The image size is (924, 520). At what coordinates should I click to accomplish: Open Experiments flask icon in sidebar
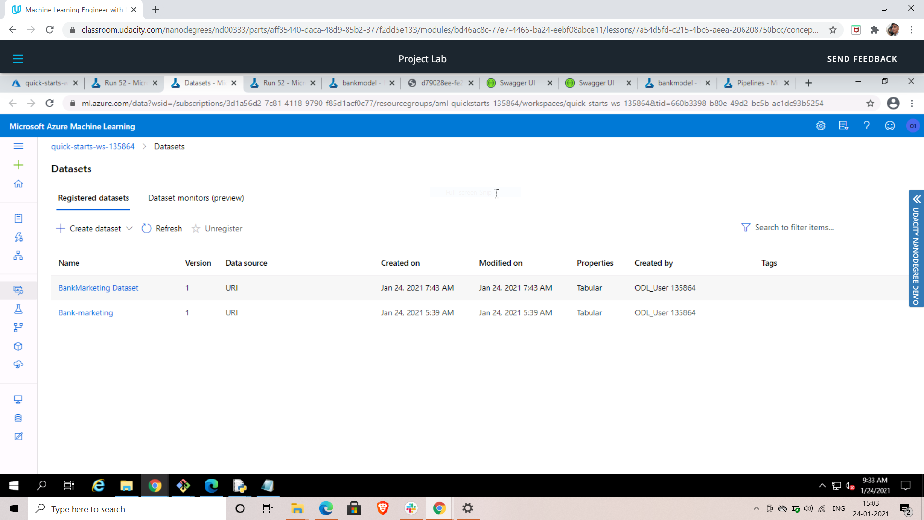tap(18, 309)
